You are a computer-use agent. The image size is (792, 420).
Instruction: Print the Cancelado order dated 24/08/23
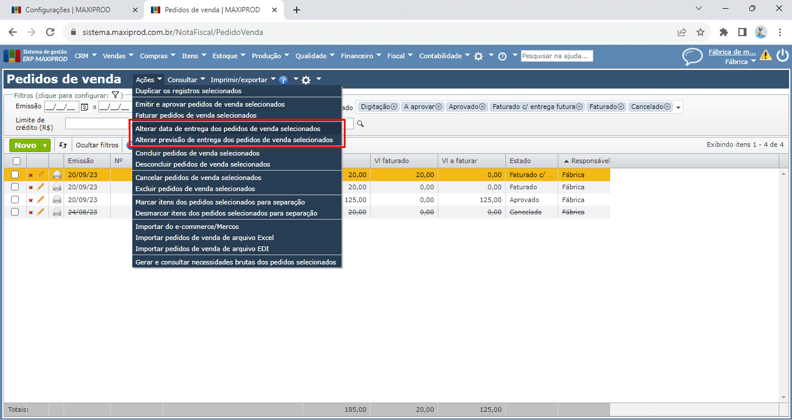coord(57,213)
